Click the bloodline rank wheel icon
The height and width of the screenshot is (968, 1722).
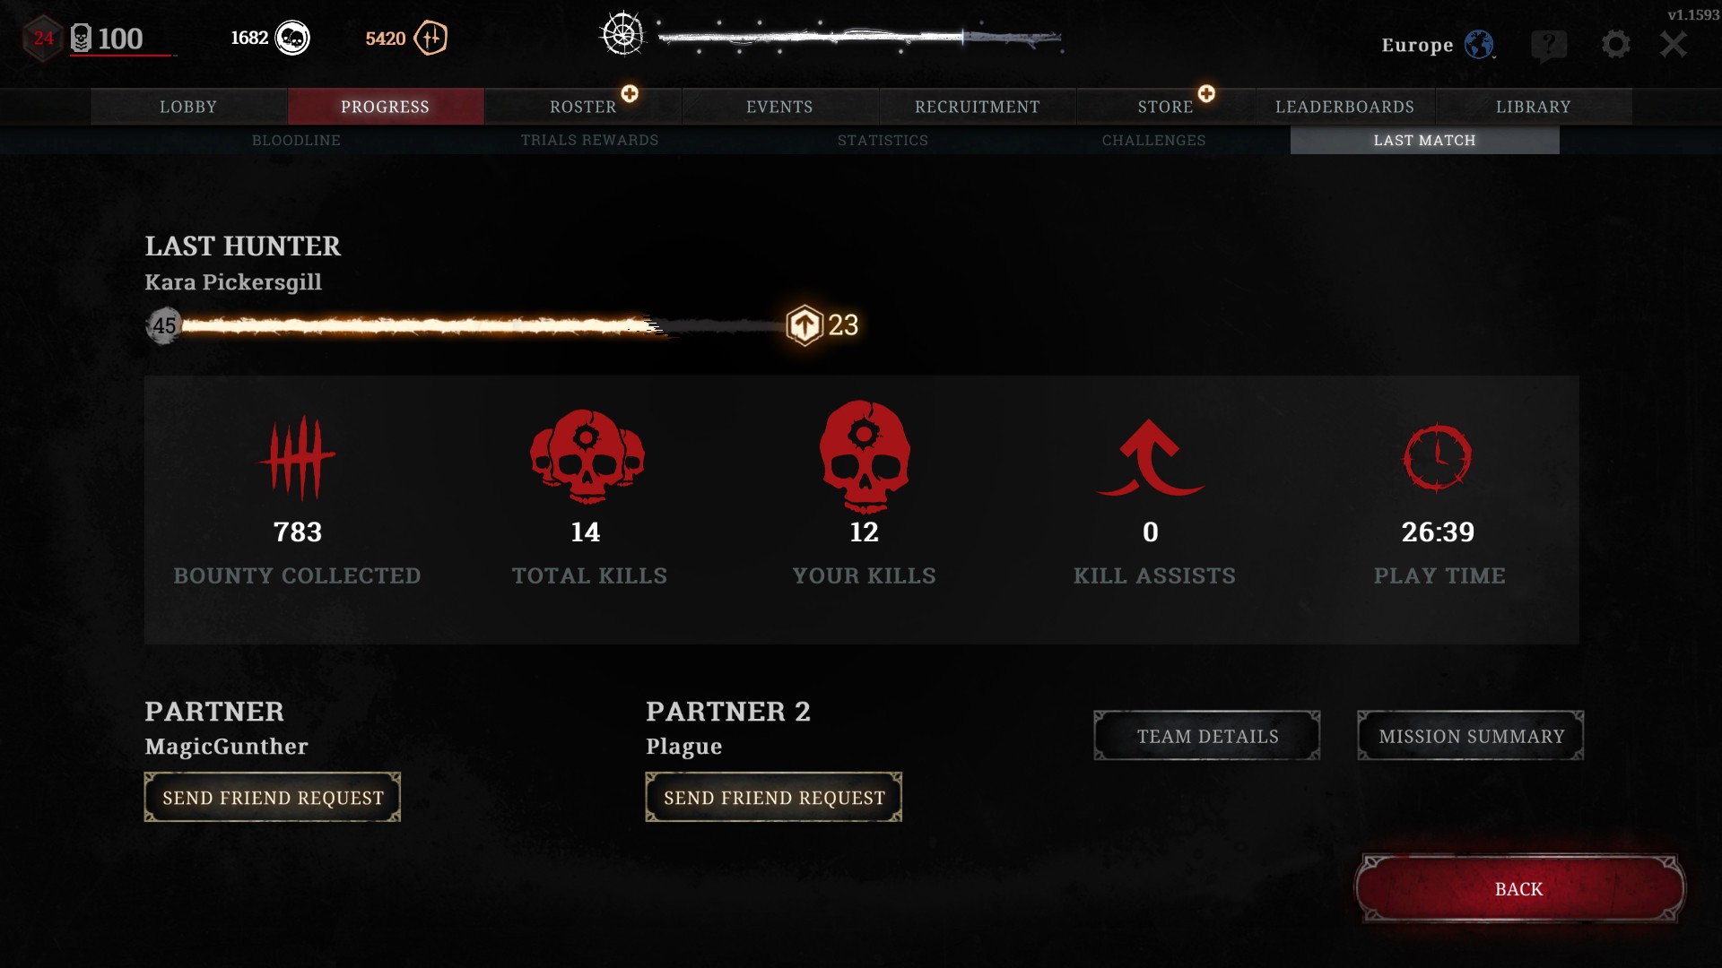pos(622,35)
